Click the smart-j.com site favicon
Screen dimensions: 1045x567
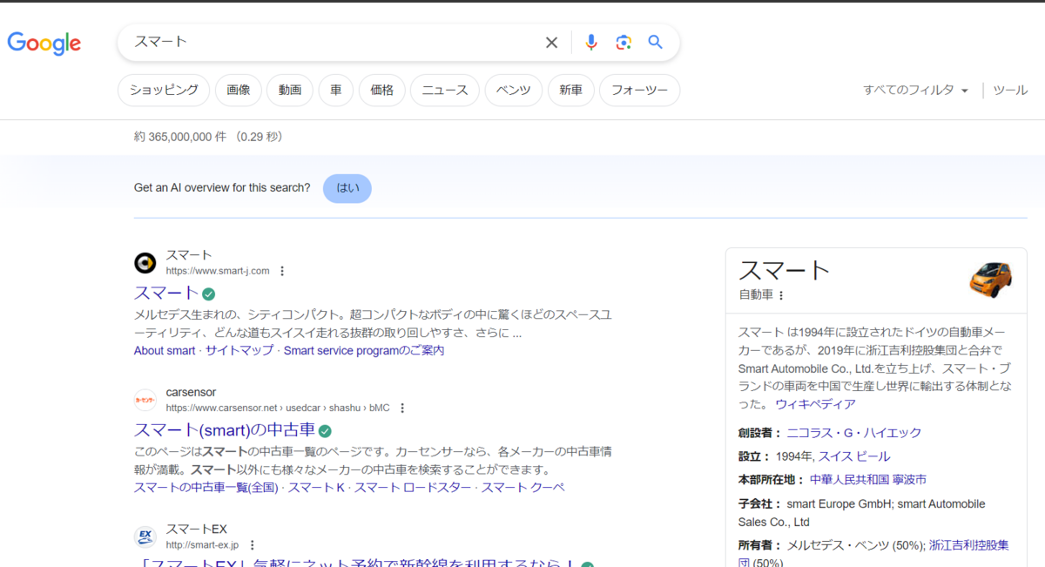coord(145,263)
